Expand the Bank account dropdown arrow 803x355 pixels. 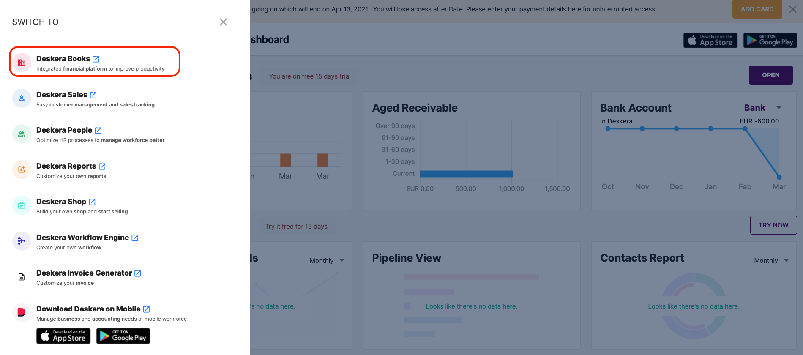(x=779, y=108)
